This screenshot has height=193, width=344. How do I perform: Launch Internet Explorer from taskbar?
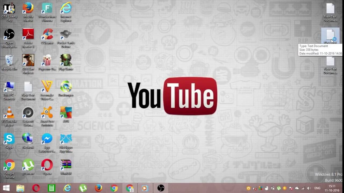click(67, 188)
